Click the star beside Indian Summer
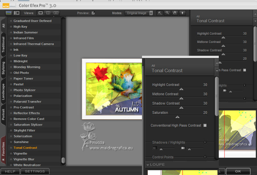Viewport: 257px width, 175px height. (x=11, y=32)
